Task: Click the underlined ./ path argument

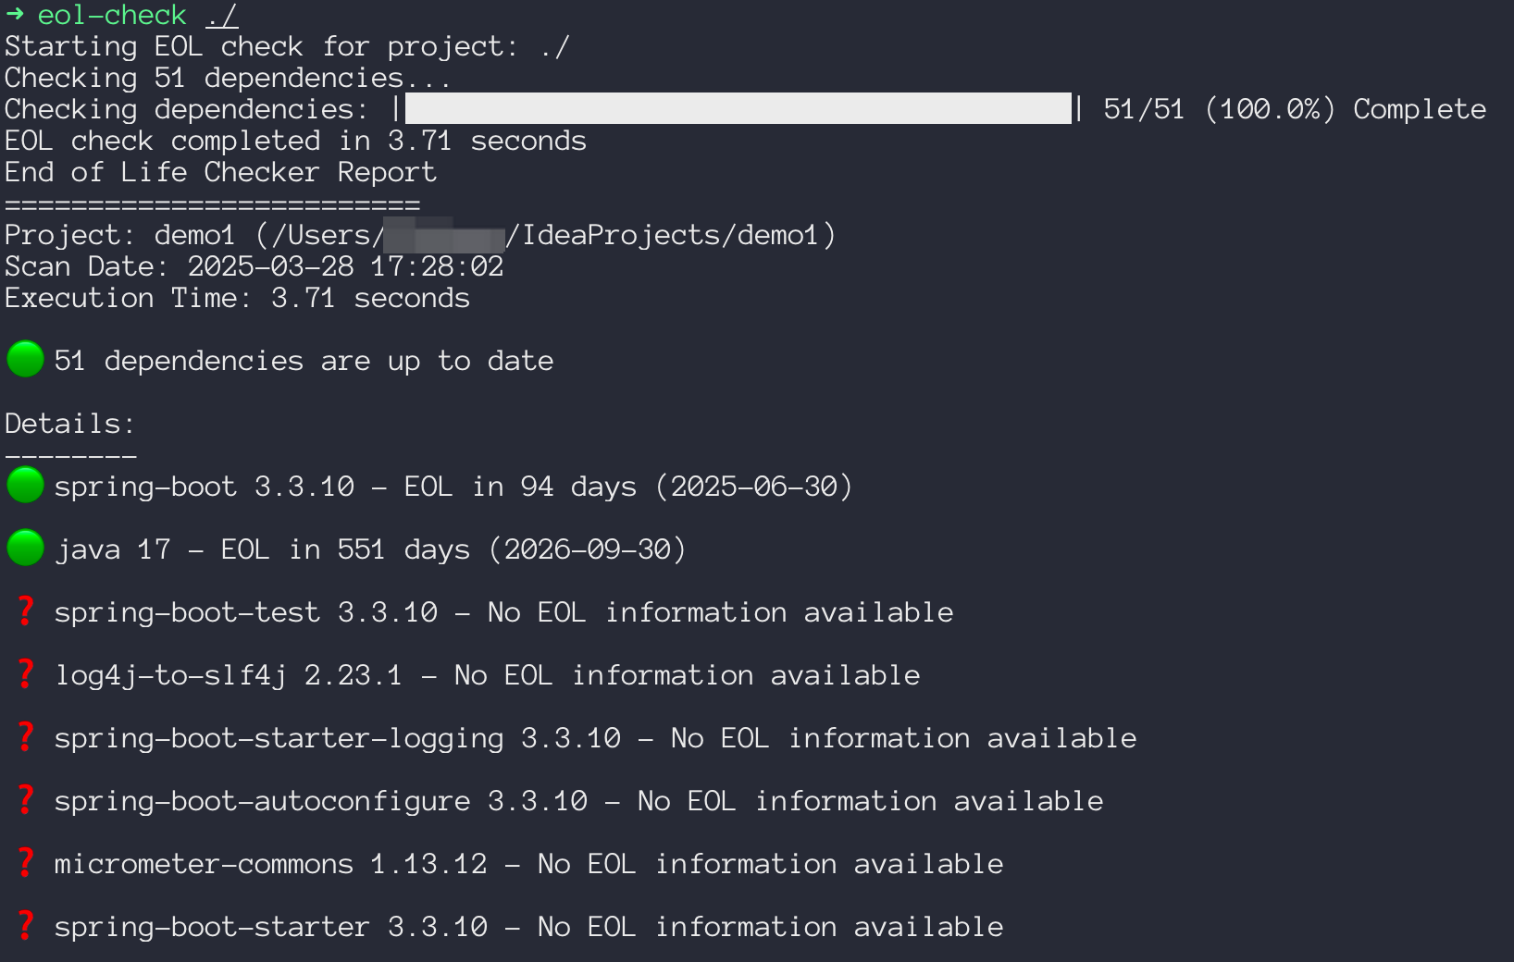Action: pos(222,15)
